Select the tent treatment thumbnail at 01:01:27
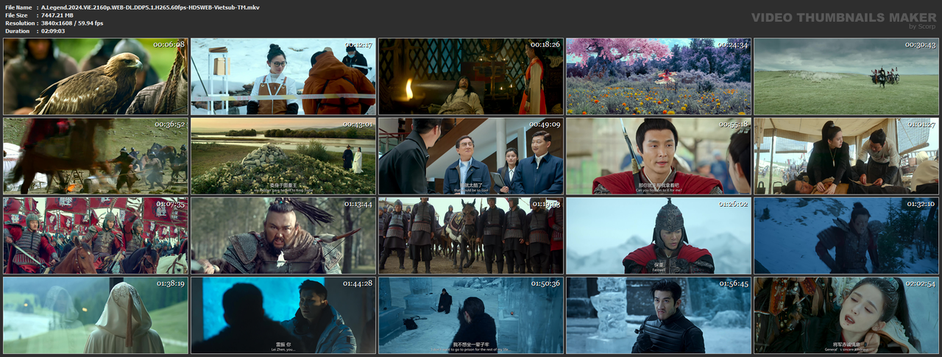The width and height of the screenshot is (942, 357). pyautogui.click(x=846, y=155)
